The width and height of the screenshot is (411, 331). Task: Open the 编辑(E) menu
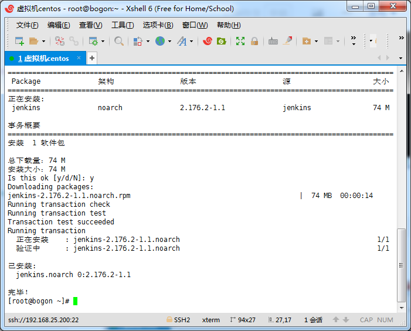coord(59,25)
